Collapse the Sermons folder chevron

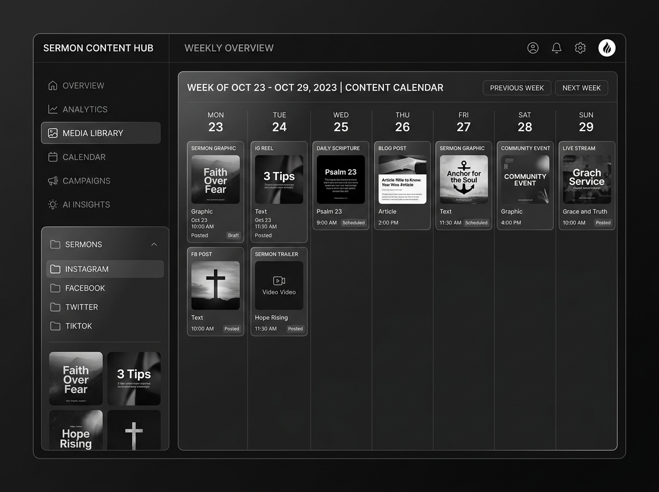pyautogui.click(x=154, y=244)
